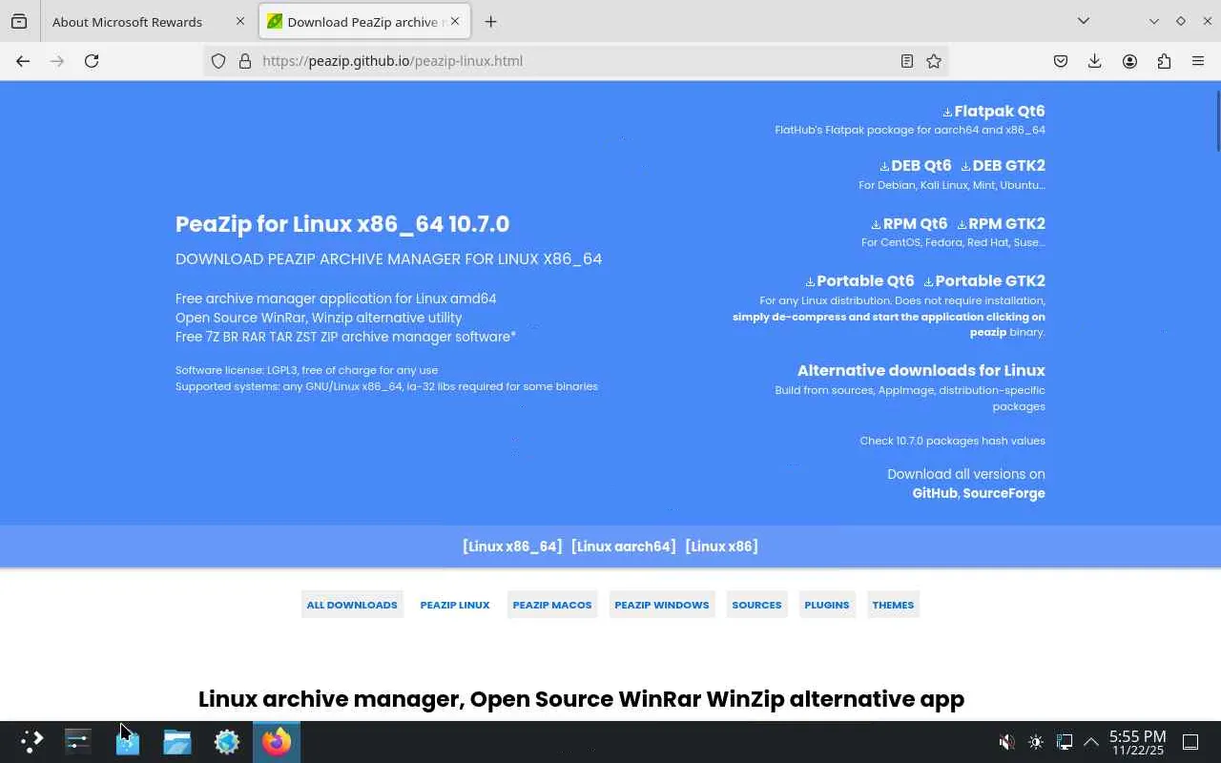Follow the SourceForge all-versions link
The width and height of the screenshot is (1221, 763).
tap(1004, 493)
